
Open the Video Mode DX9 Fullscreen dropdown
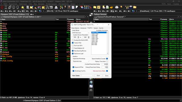(80, 33)
